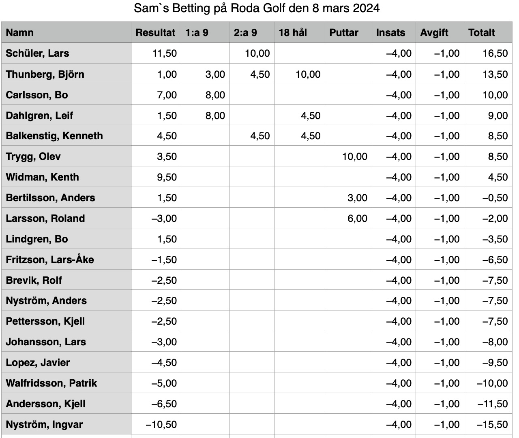Select the Insats column header
This screenshot has width=519, height=438.
tap(394, 32)
